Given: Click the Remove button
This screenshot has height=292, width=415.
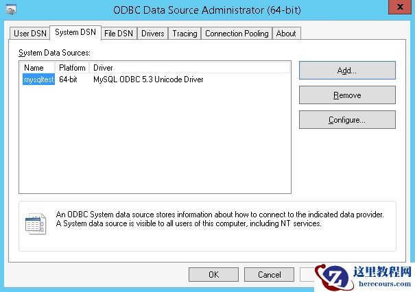Looking at the screenshot, I should click(x=347, y=95).
